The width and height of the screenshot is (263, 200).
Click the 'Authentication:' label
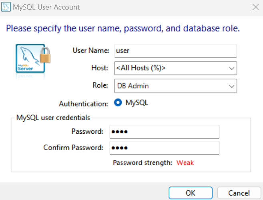[83, 104]
